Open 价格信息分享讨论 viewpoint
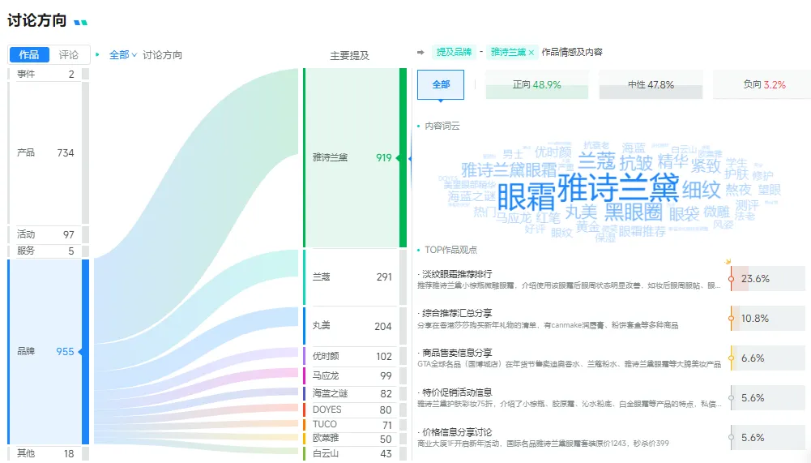Screen dimensions: 811x463 [x=457, y=432]
